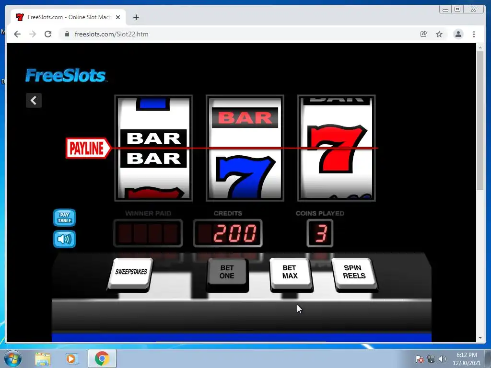The image size is (491, 368).
Task: Go back with the left chevron button
Action: 34,101
